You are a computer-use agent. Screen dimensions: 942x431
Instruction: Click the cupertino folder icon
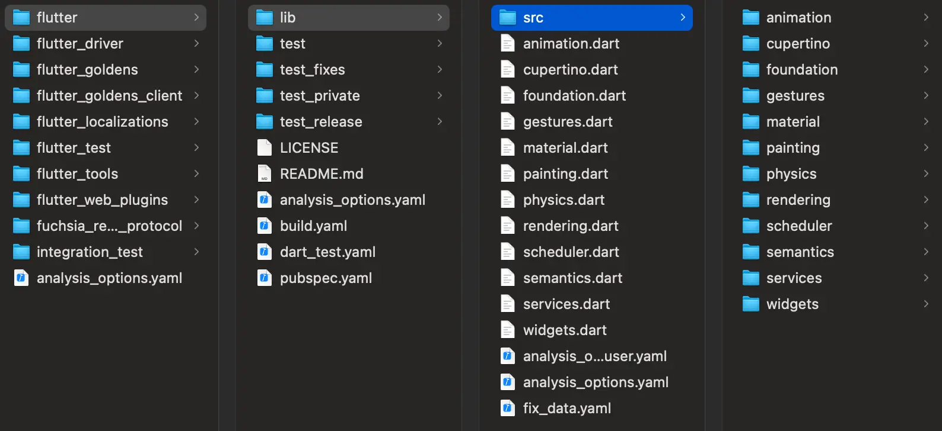[x=751, y=44]
